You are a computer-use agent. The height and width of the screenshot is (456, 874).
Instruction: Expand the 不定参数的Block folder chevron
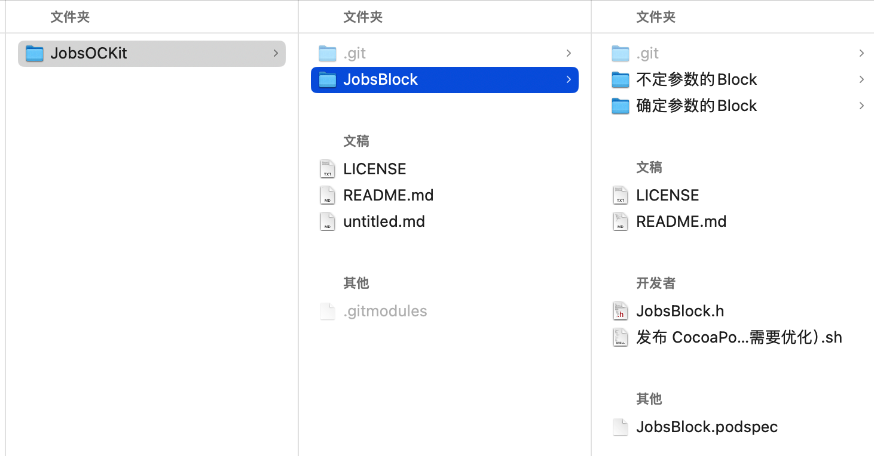click(861, 79)
